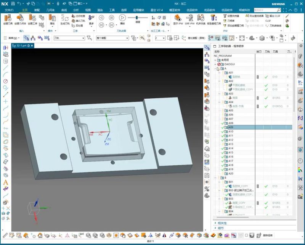Open the 刀轨 selection filter dropdown
The height and width of the screenshot is (245, 305).
click(83, 38)
